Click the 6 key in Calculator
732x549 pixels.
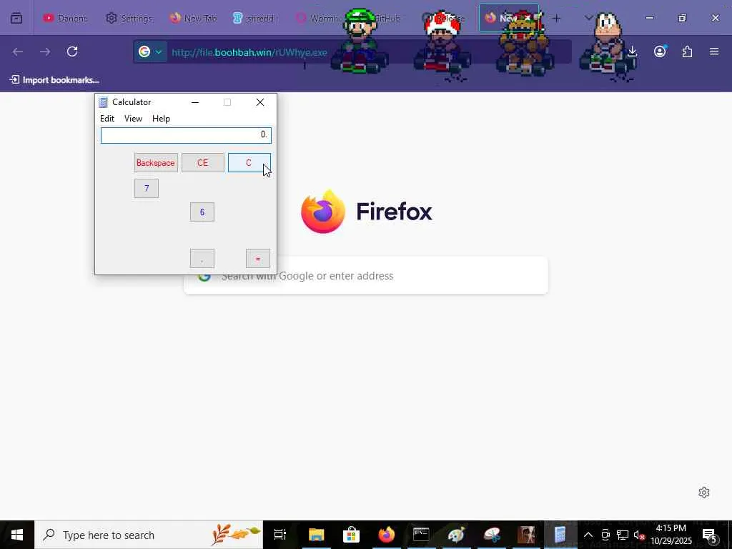coord(202,212)
